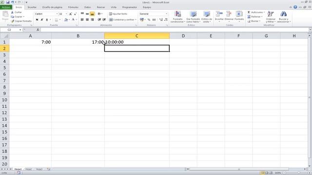
Task: Decrease cell indent
Action: (99, 19)
